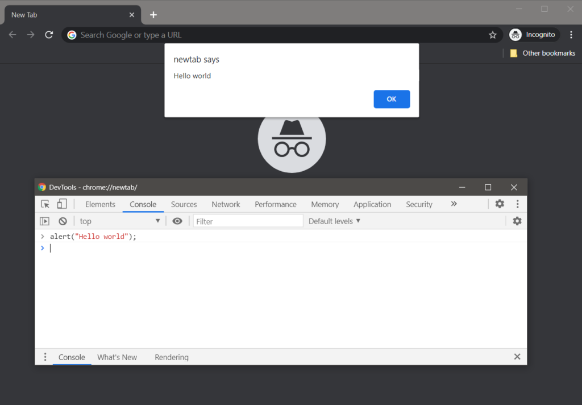
Task: Open DevTools settings gear
Action: pos(500,204)
